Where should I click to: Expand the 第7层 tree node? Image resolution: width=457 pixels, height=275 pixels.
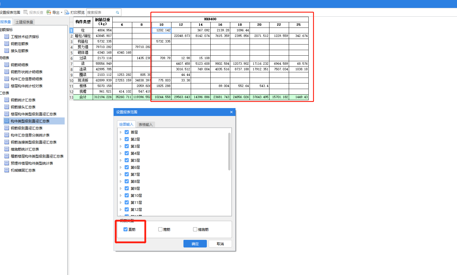pos(121,174)
